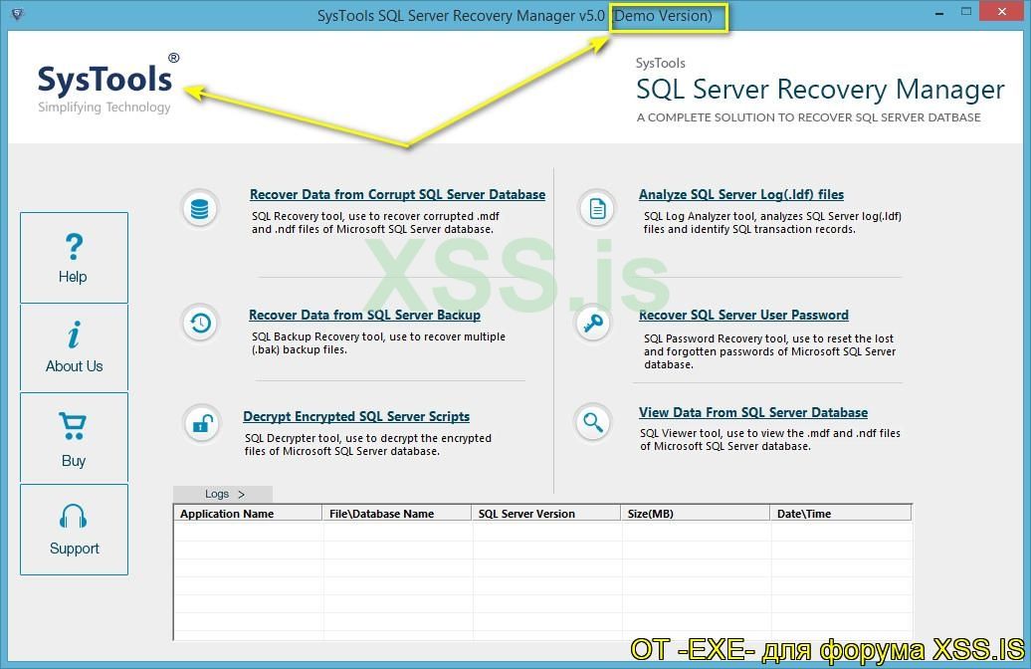The height and width of the screenshot is (669, 1031).
Task: Click the 'SQL Backup Recovery tool' description text
Action: 379,342
